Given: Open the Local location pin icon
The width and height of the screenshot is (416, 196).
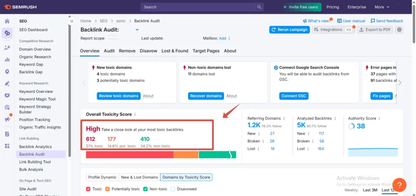Looking at the screenshot, I should coord(7,72).
